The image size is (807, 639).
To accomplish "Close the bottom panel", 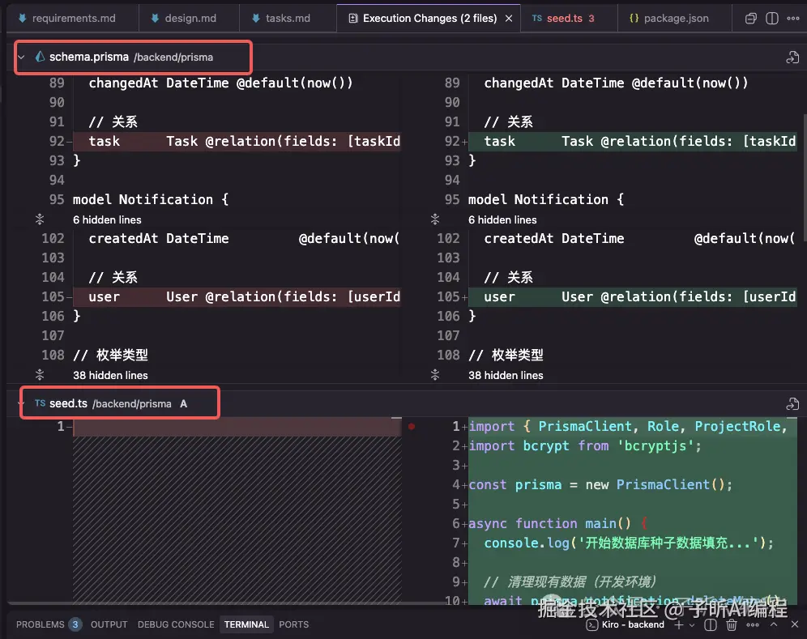I will pos(795,624).
